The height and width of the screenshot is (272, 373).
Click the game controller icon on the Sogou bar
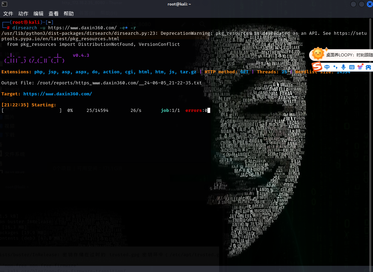click(x=369, y=67)
